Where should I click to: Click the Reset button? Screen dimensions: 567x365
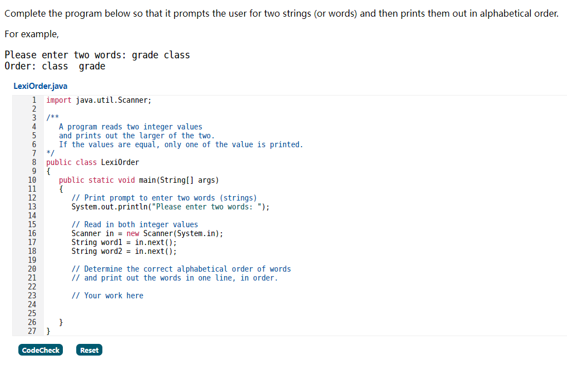(88, 349)
